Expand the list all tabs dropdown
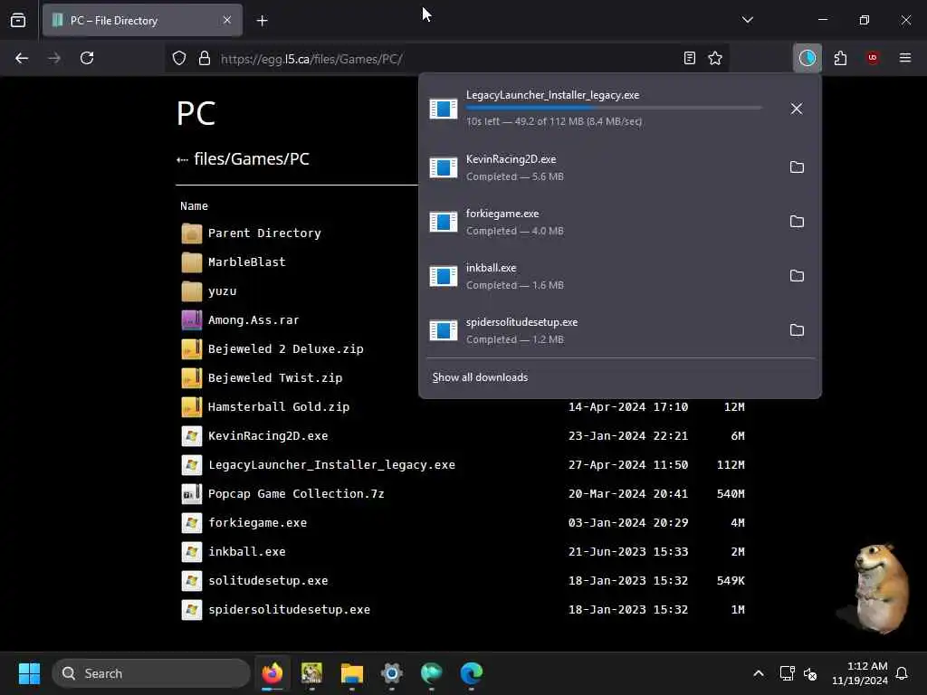This screenshot has height=695, width=927. tap(747, 20)
